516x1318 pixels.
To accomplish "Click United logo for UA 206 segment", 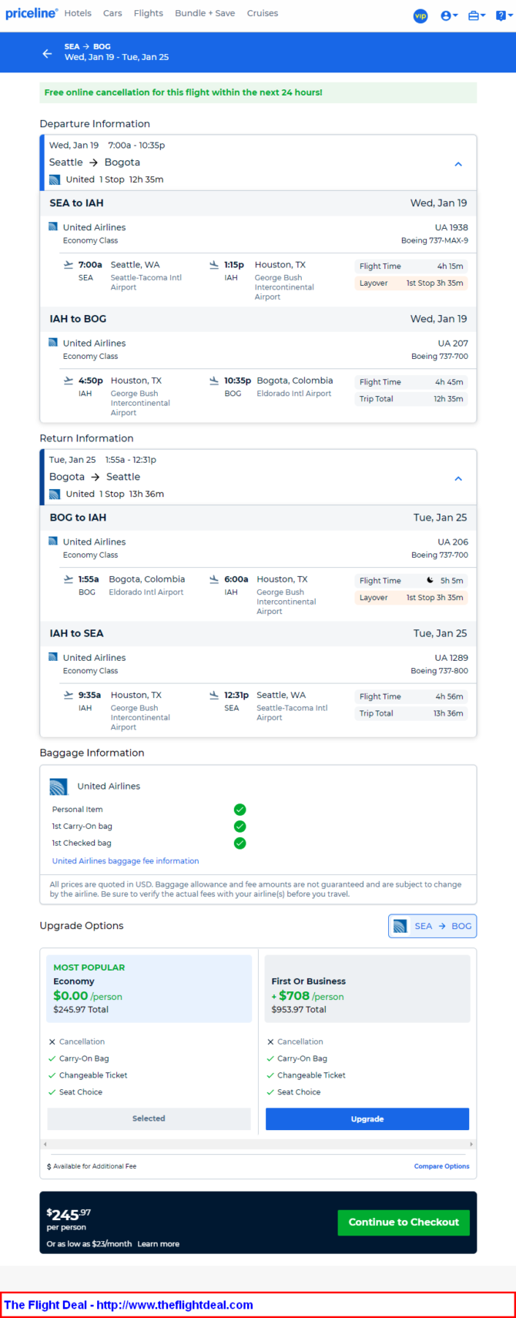I will 53,542.
